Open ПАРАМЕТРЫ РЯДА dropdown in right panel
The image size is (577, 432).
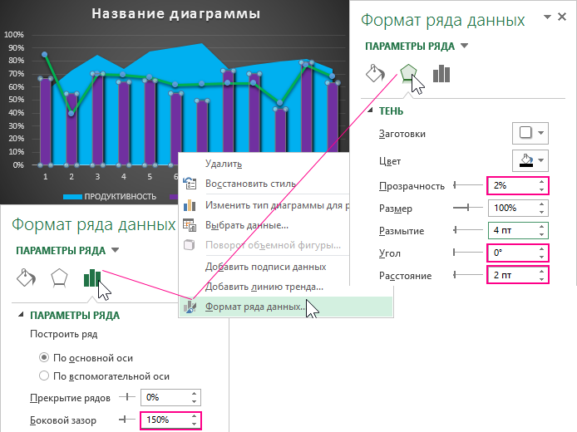point(465,46)
